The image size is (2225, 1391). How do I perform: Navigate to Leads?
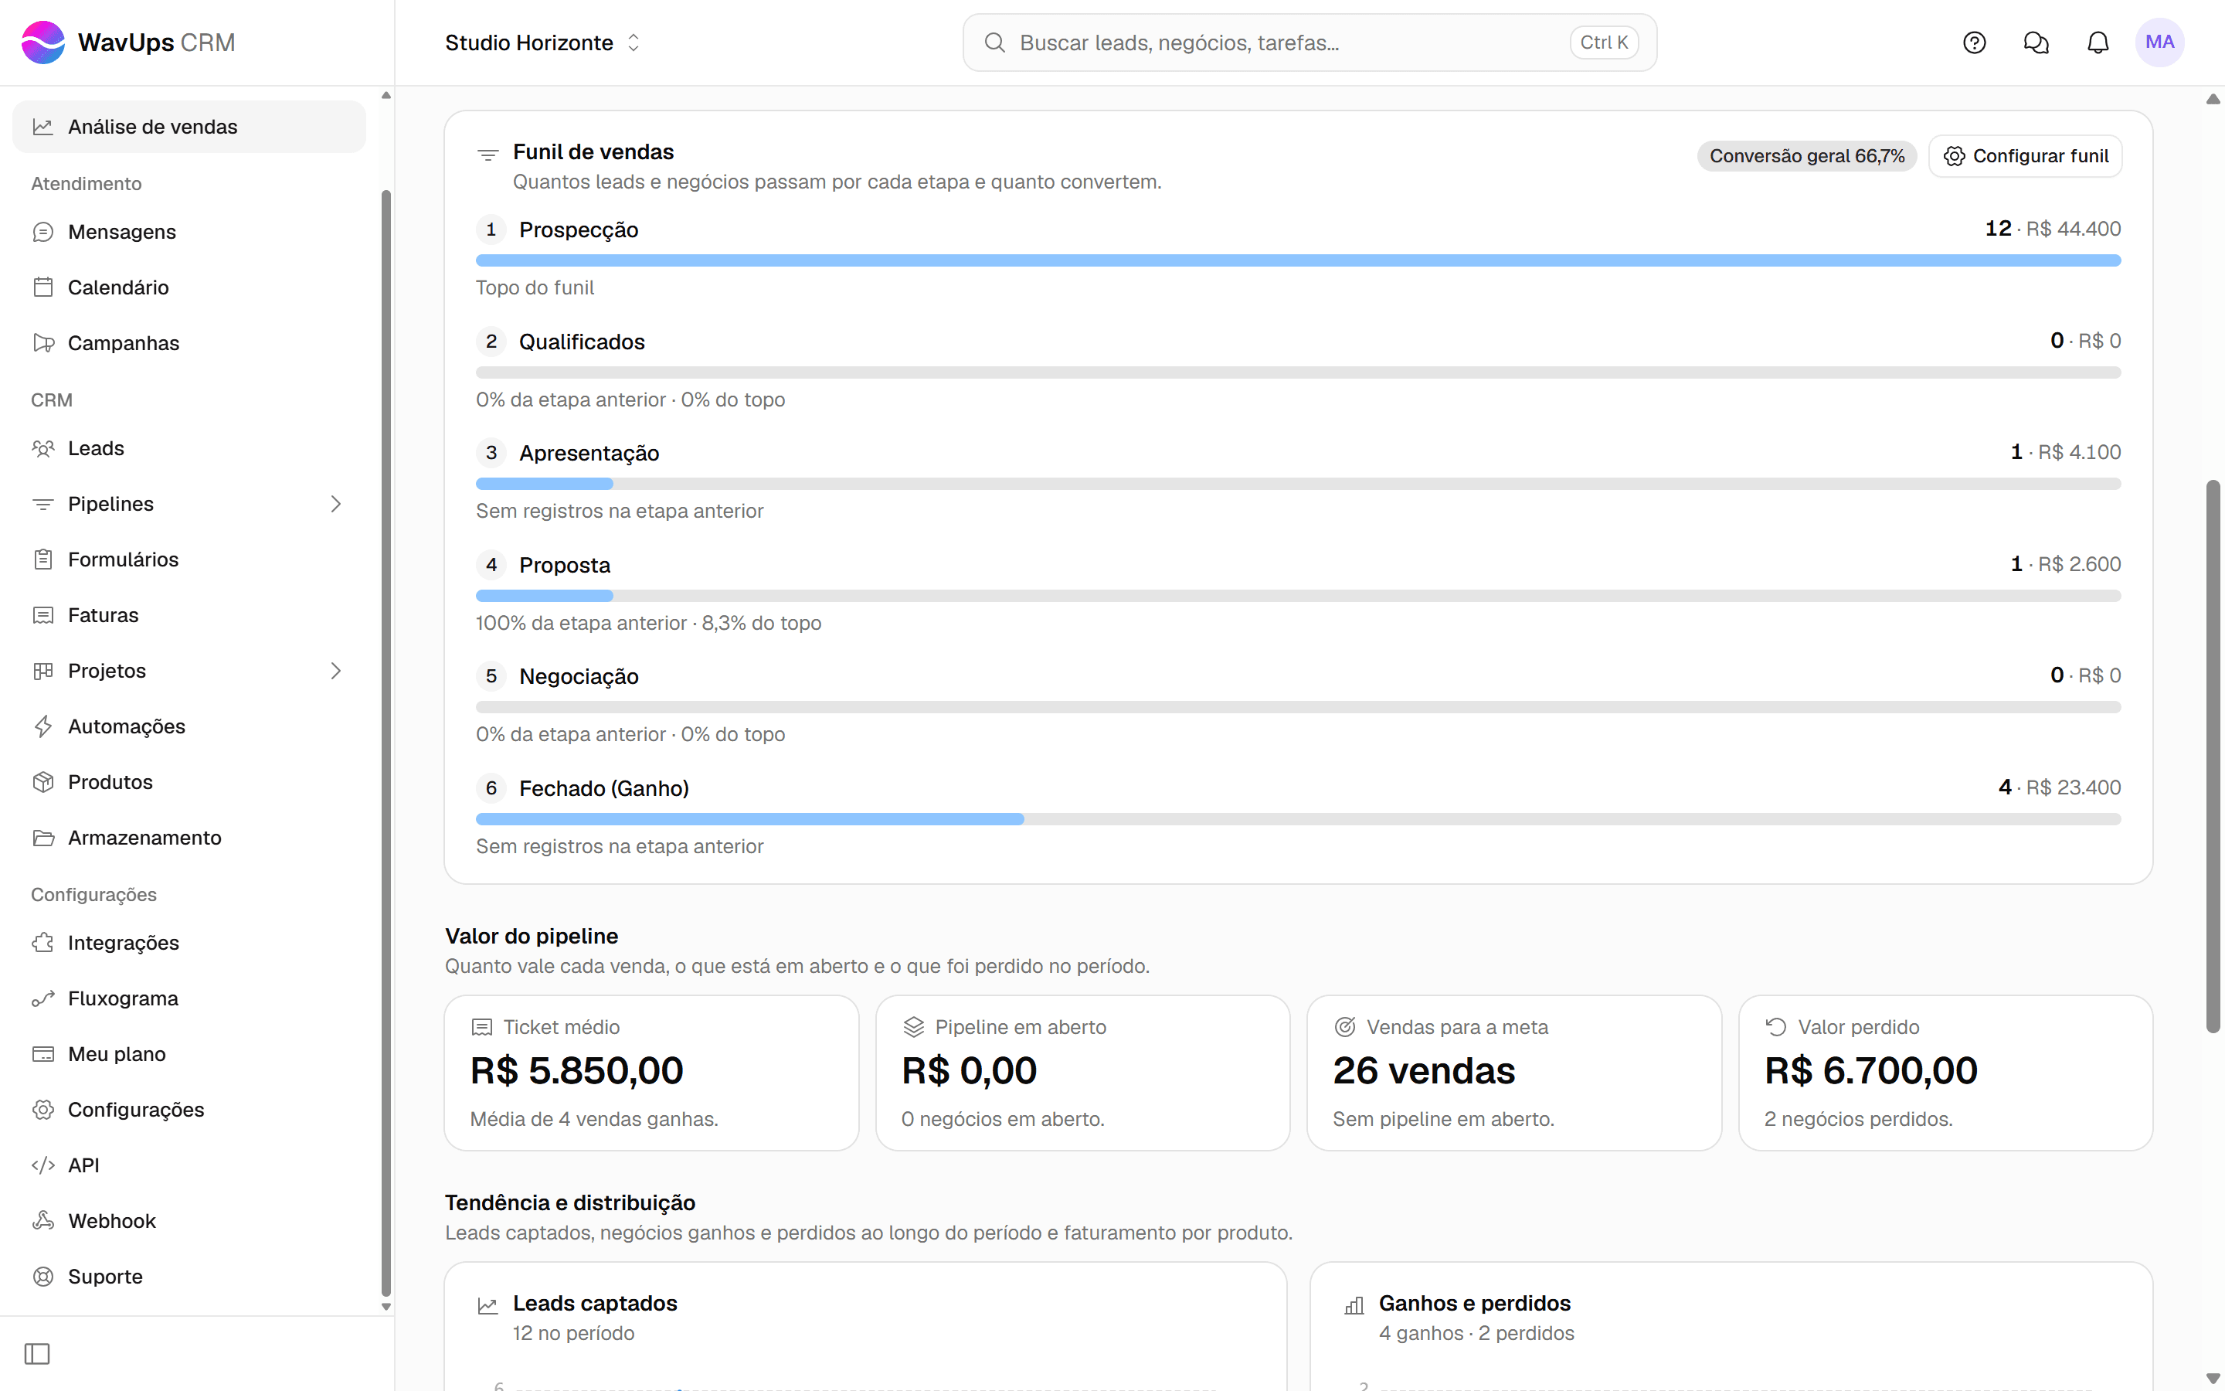click(x=189, y=448)
